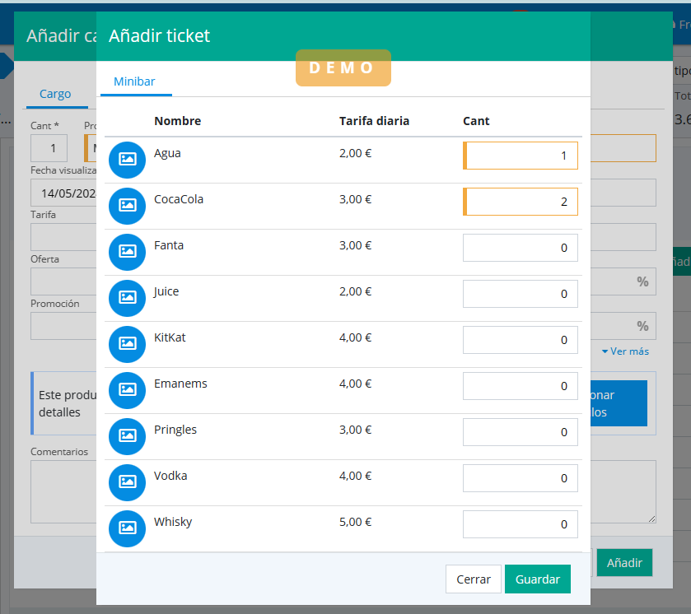Image resolution: width=691 pixels, height=614 pixels.
Task: Focus the Agua quantity field
Action: pos(521,156)
